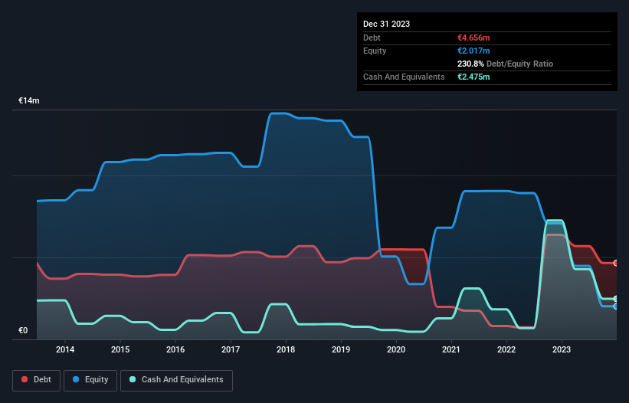This screenshot has width=629, height=403.
Task: Click the Equity row label in tooltip
Action: pos(375,51)
